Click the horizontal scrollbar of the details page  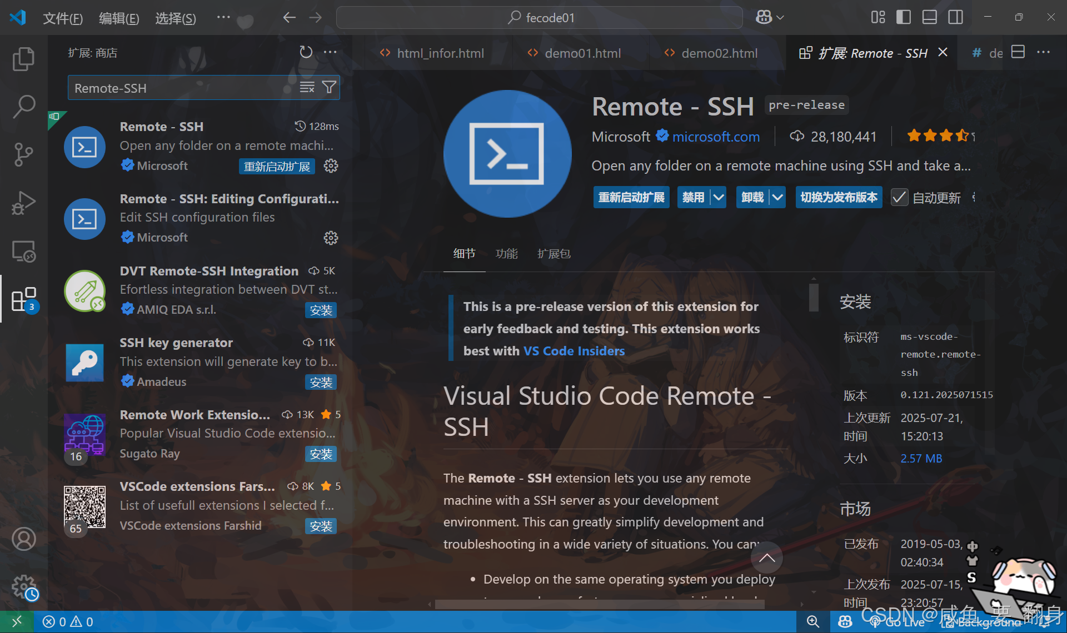pyautogui.click(x=599, y=604)
